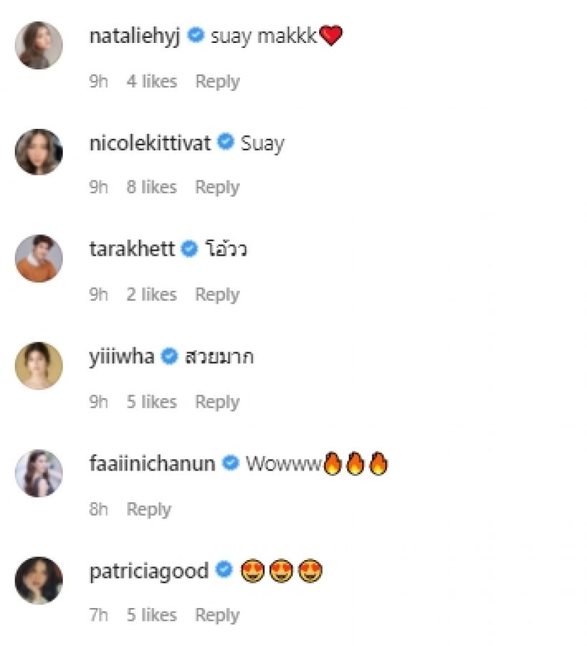Go to patriciagood's profile via username
Image resolution: width=587 pixels, height=646 pixels.
[x=150, y=571]
